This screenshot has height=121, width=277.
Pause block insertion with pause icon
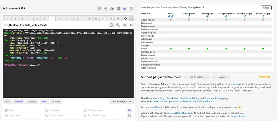click(131, 25)
